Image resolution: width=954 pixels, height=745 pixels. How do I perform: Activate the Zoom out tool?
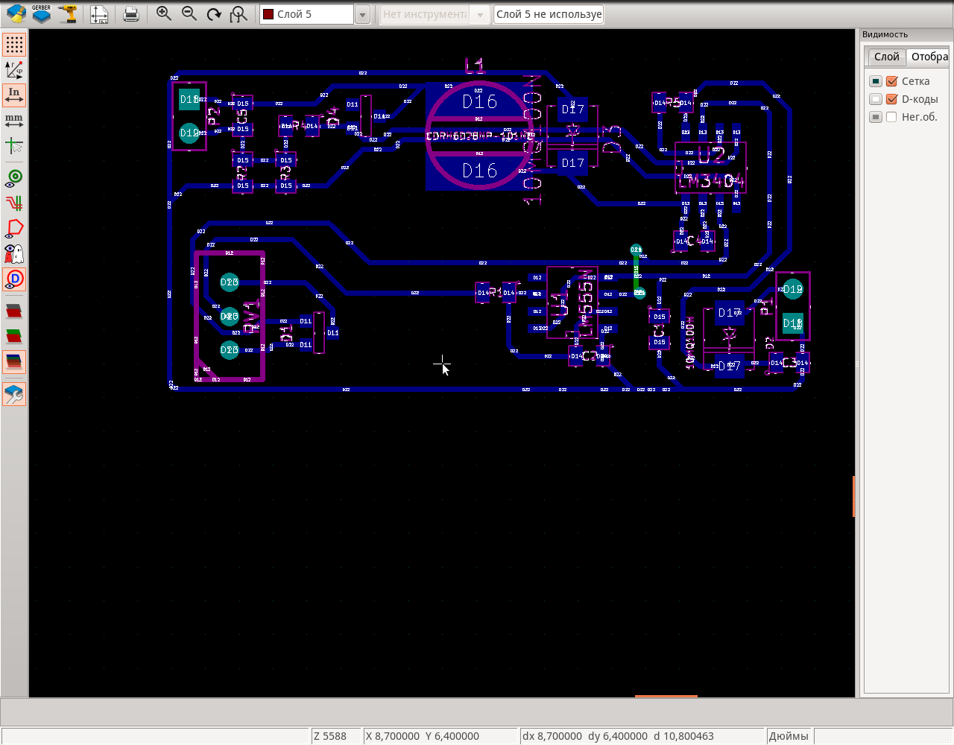(x=189, y=13)
